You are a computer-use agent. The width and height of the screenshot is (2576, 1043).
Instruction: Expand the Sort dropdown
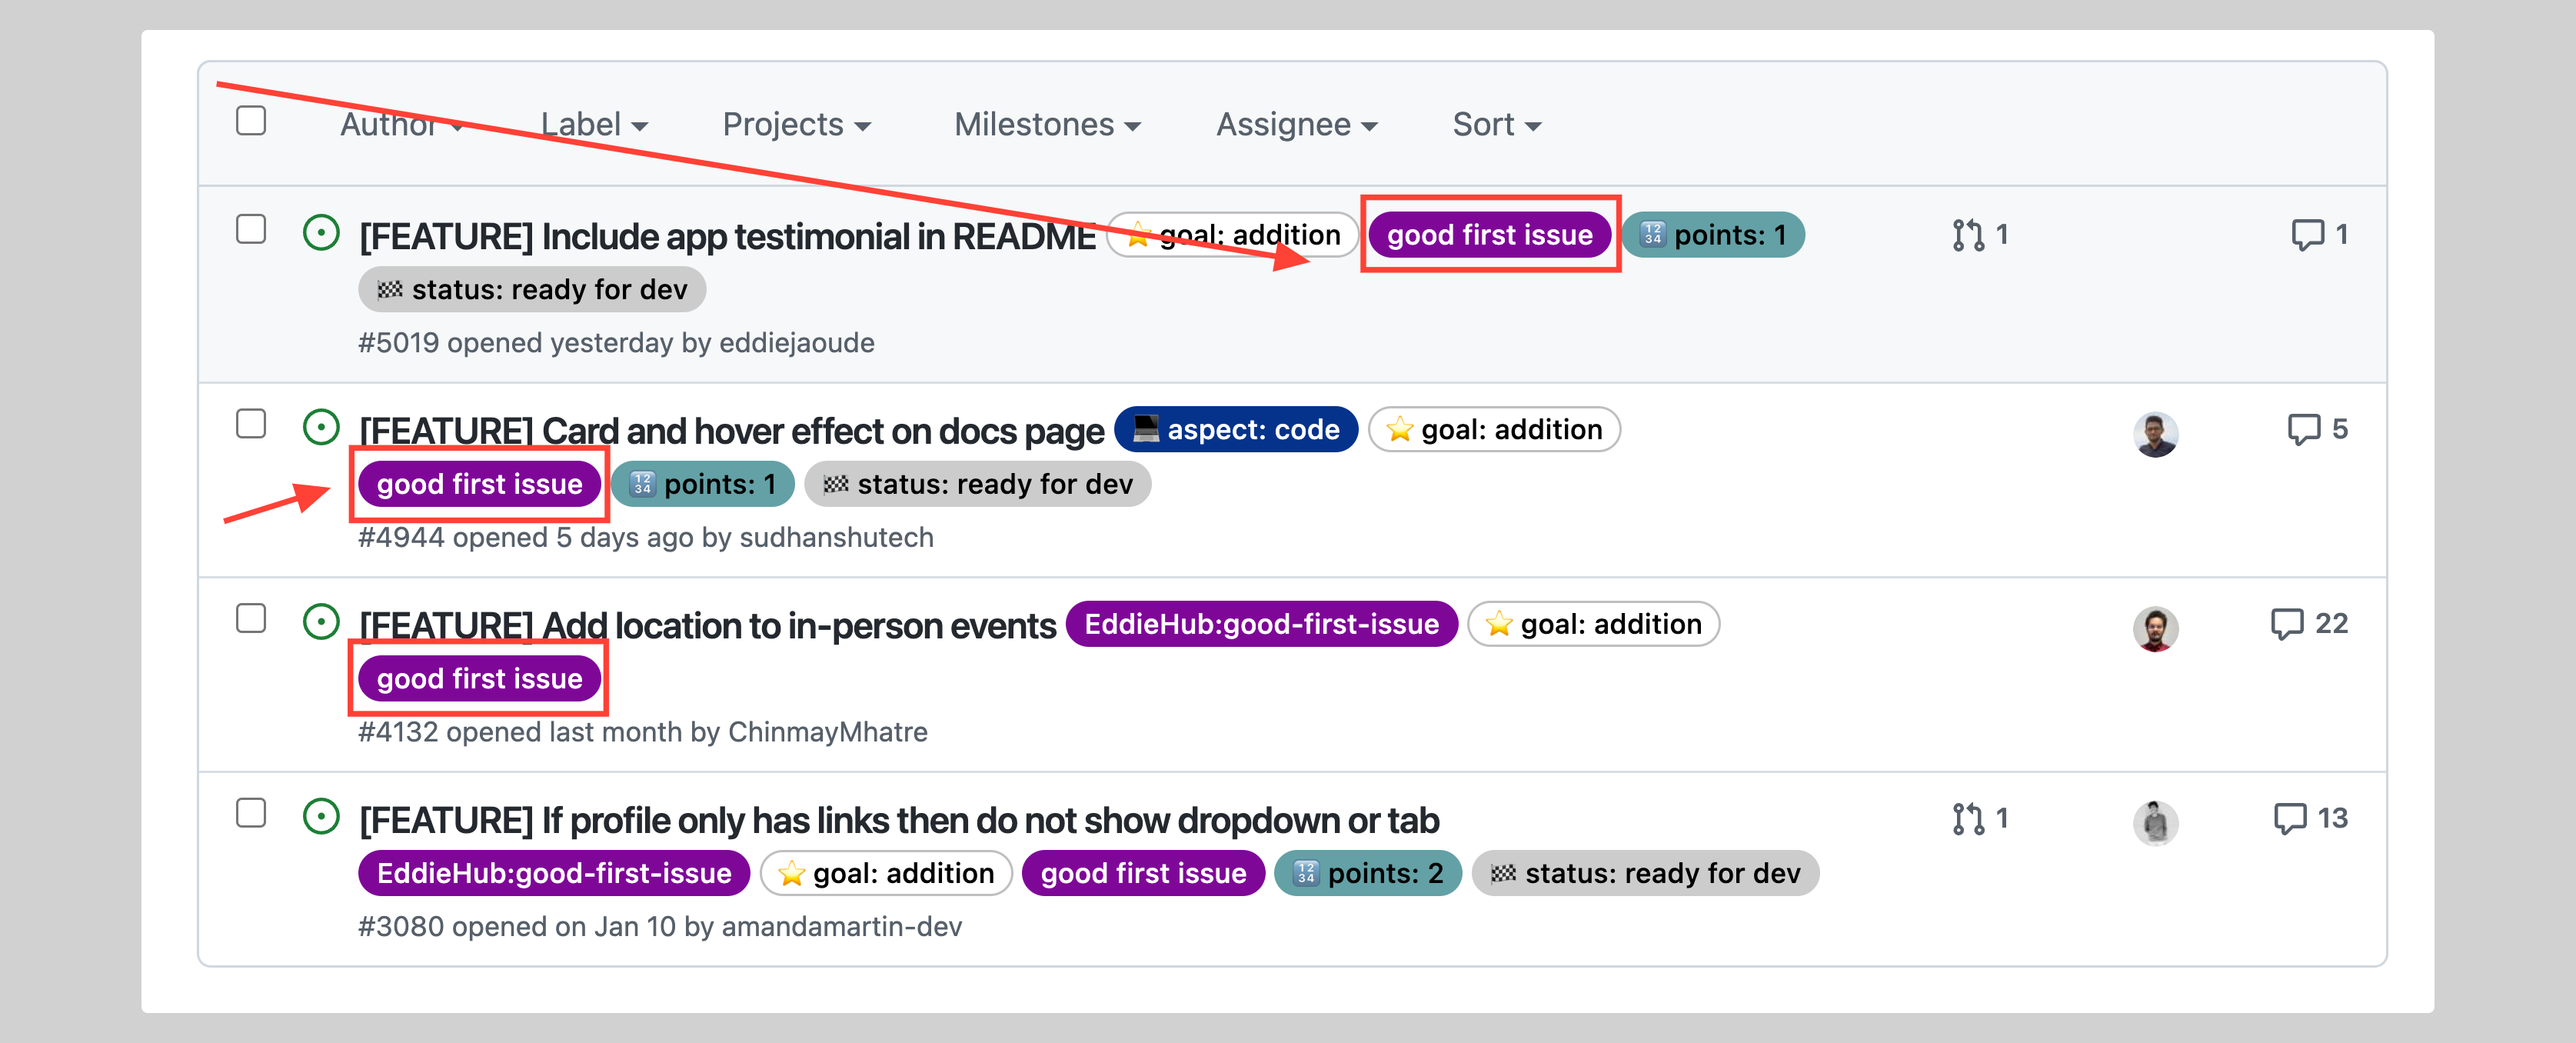(x=1496, y=125)
